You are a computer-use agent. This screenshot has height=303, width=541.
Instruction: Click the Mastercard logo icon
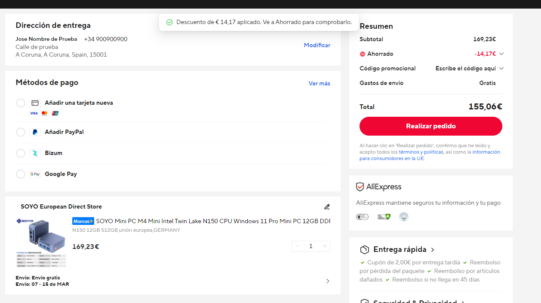(x=44, y=113)
